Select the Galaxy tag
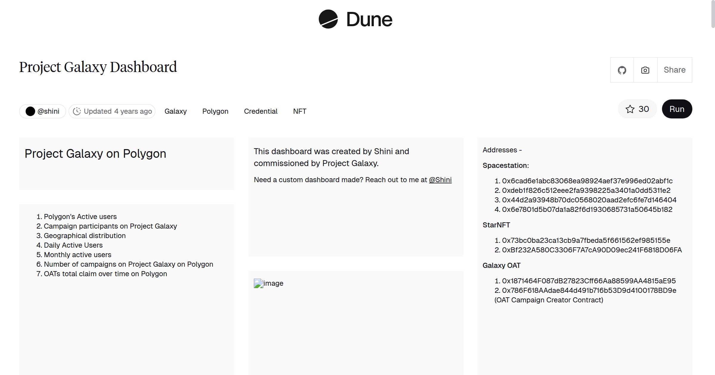 [175, 111]
